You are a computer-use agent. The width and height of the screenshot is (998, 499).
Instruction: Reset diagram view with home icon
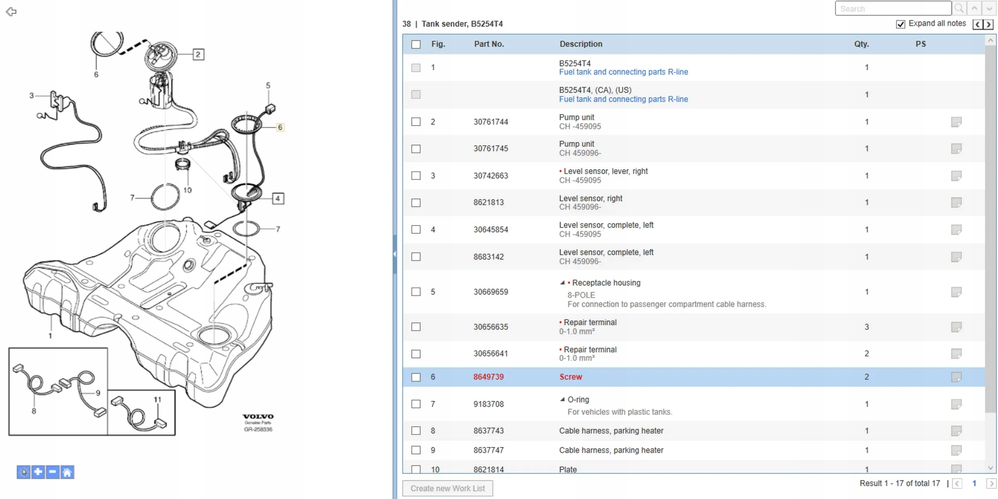pos(67,472)
